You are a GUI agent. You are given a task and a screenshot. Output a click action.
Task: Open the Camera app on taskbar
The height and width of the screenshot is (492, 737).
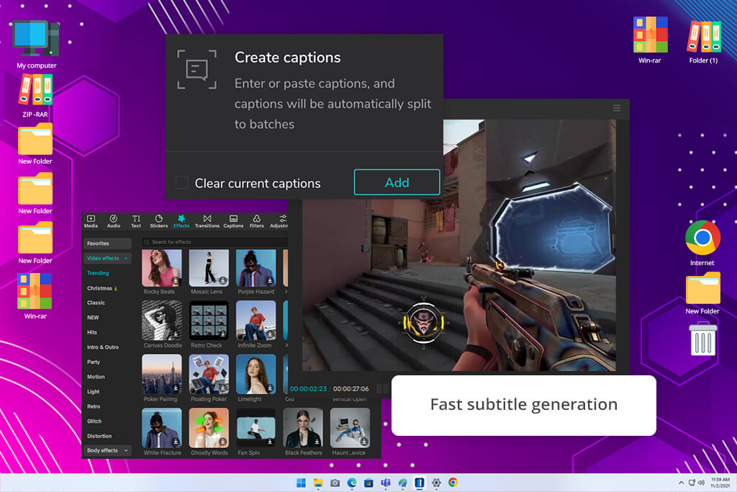(x=335, y=483)
